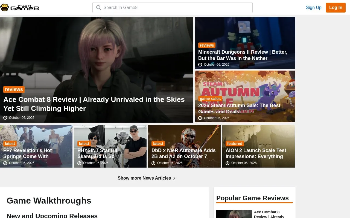Click the search magnifier icon
350x218 pixels.
click(99, 8)
